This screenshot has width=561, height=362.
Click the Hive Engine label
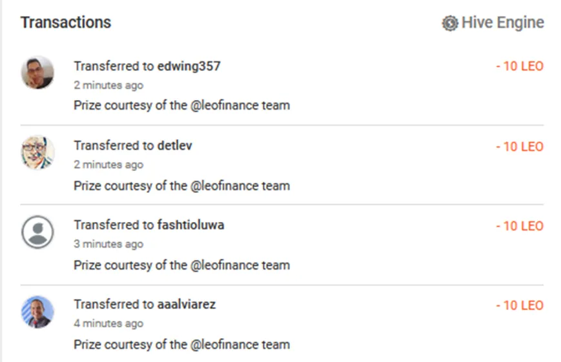(x=503, y=23)
